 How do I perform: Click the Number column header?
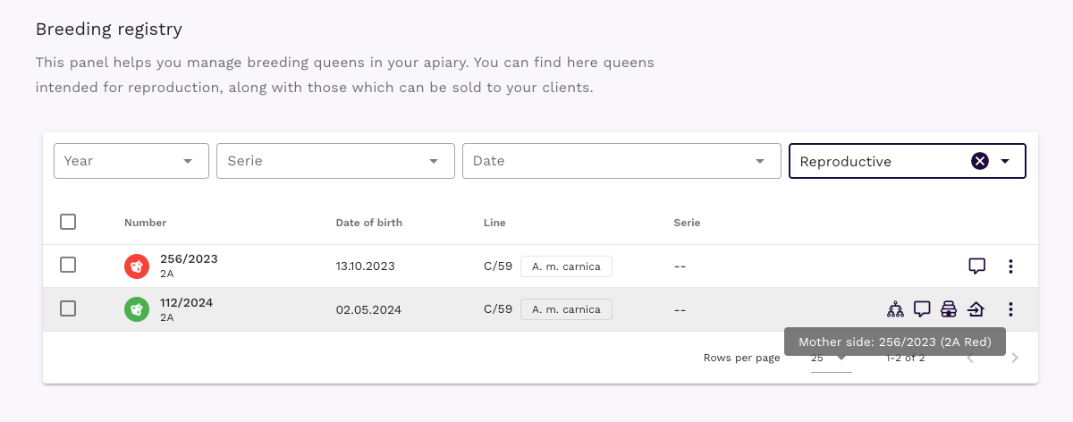(x=145, y=223)
